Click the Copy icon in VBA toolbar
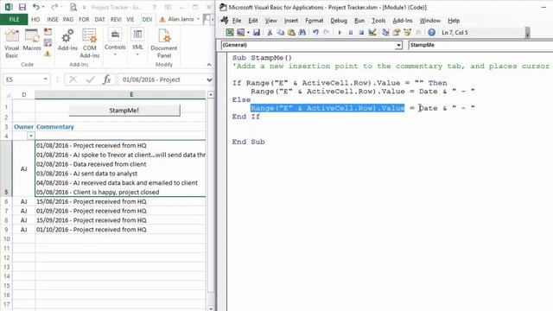Screen dimensions: 553x311 [280, 33]
